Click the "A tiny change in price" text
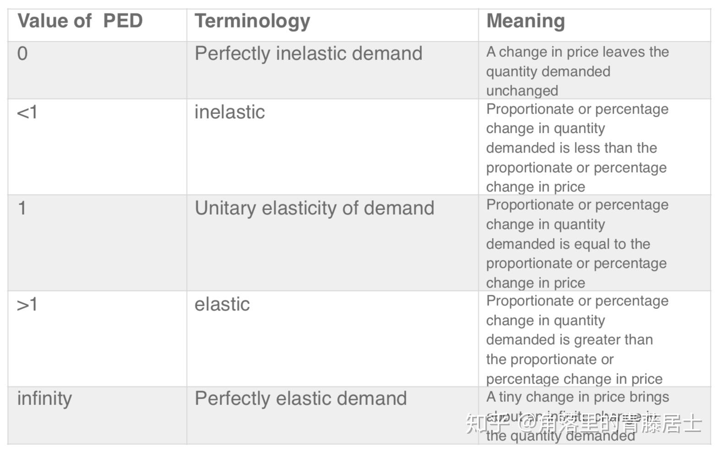Viewport: 721px width, 453px height. [x=577, y=397]
